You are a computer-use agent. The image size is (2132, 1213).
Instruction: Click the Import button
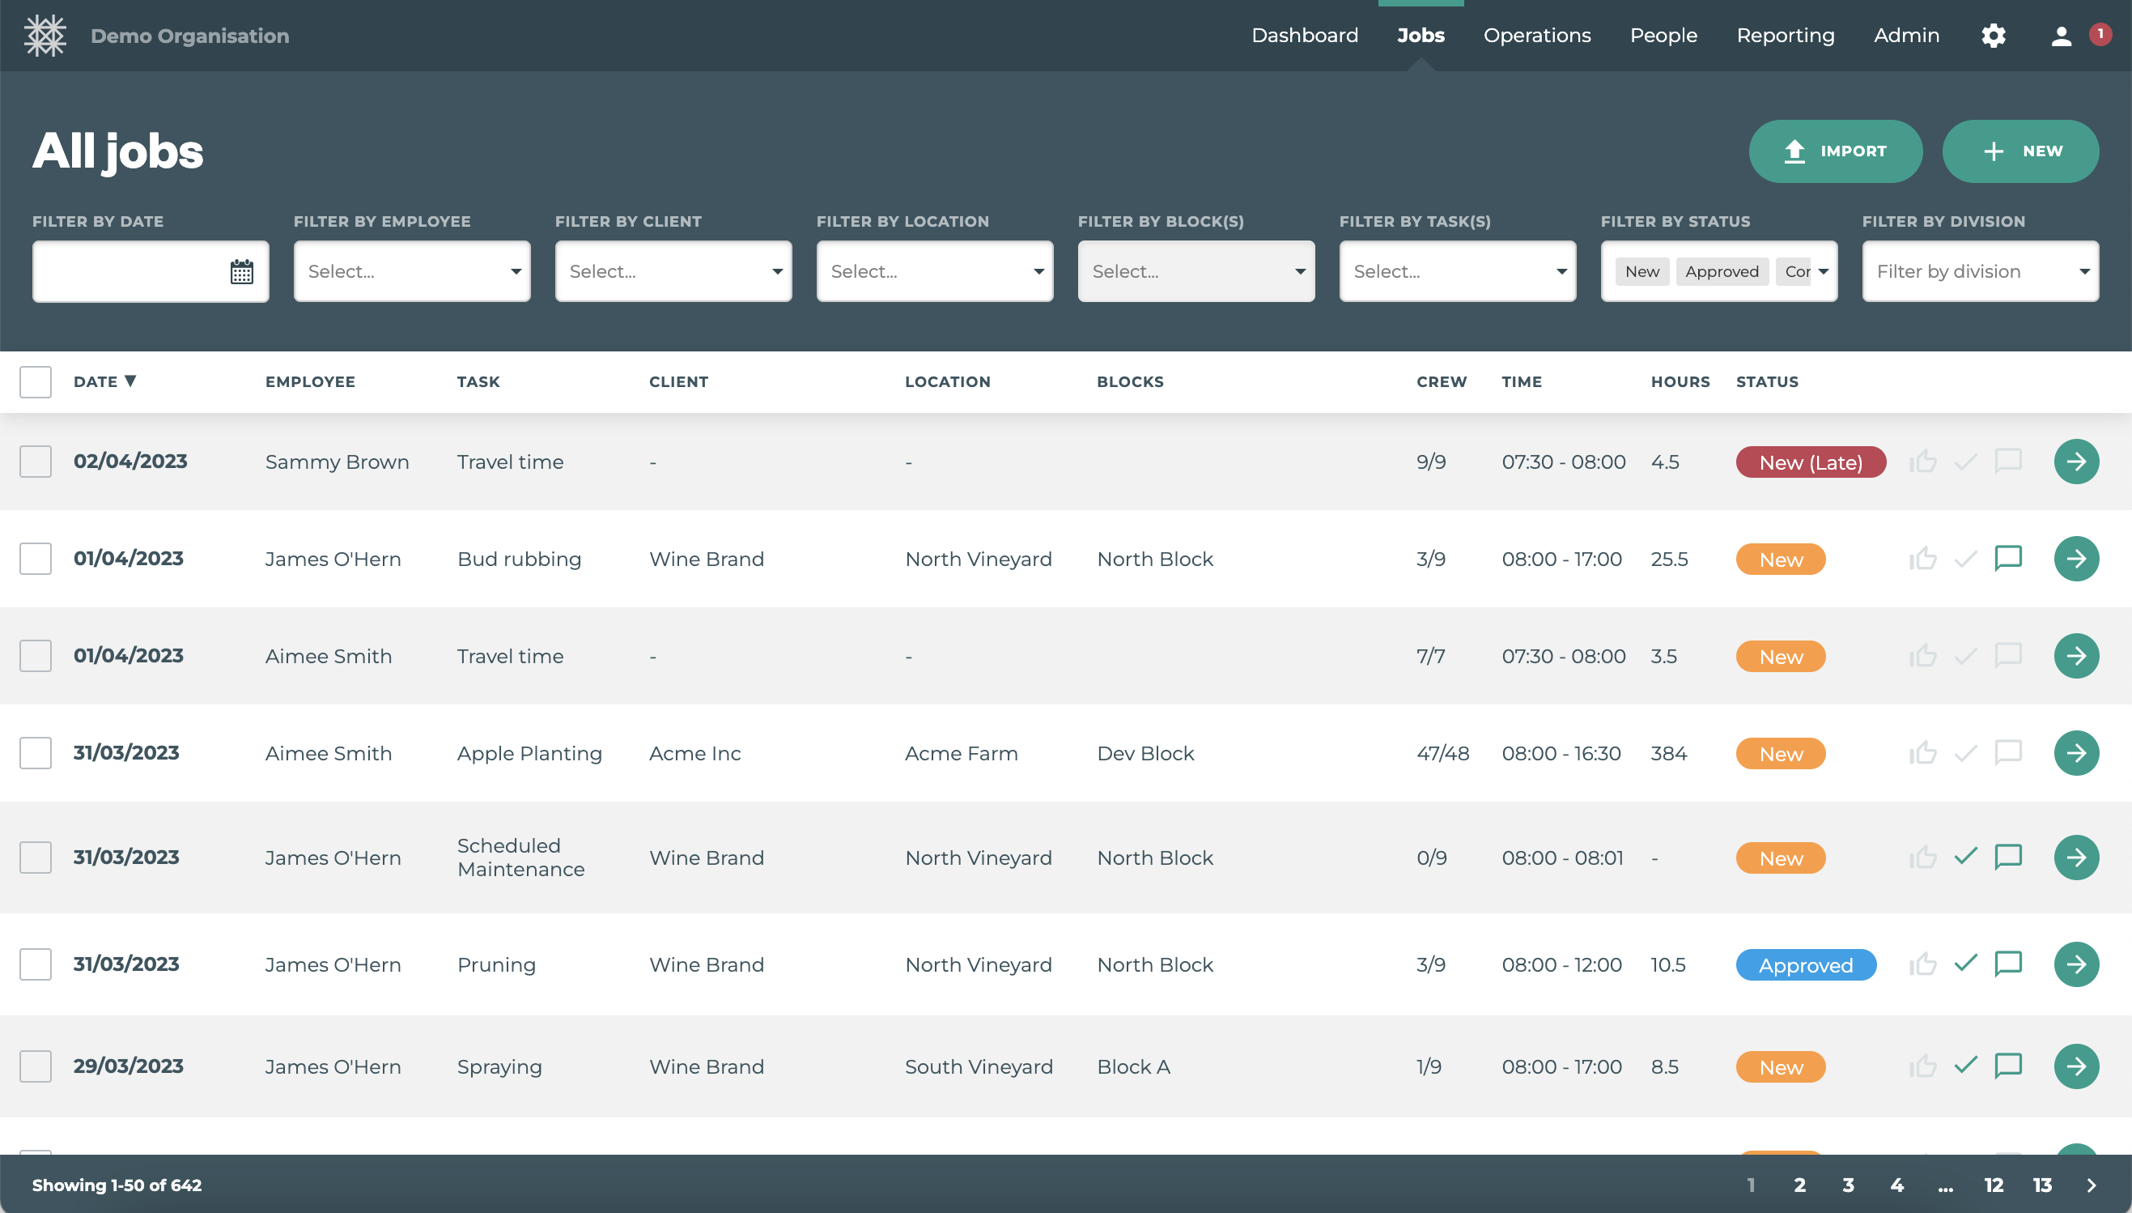1835,151
